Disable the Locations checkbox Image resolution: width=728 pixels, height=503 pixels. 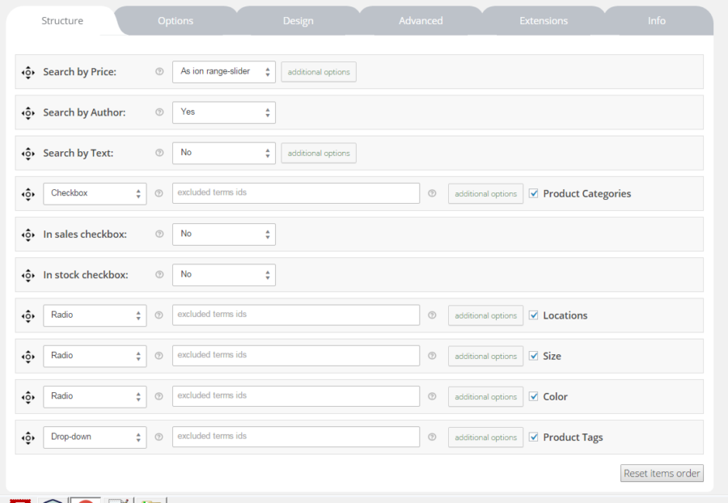click(531, 315)
